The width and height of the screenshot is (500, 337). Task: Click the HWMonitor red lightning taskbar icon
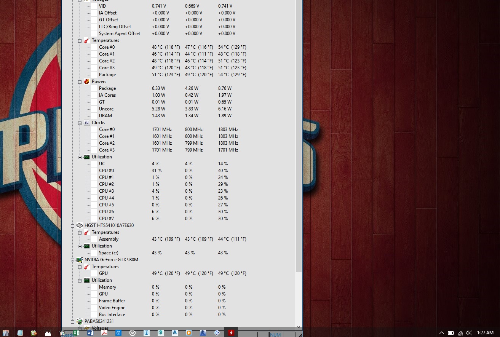tap(231, 332)
